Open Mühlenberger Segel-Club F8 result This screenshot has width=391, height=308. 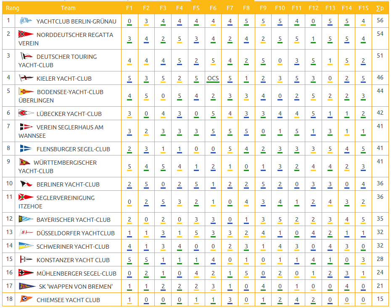(x=246, y=274)
